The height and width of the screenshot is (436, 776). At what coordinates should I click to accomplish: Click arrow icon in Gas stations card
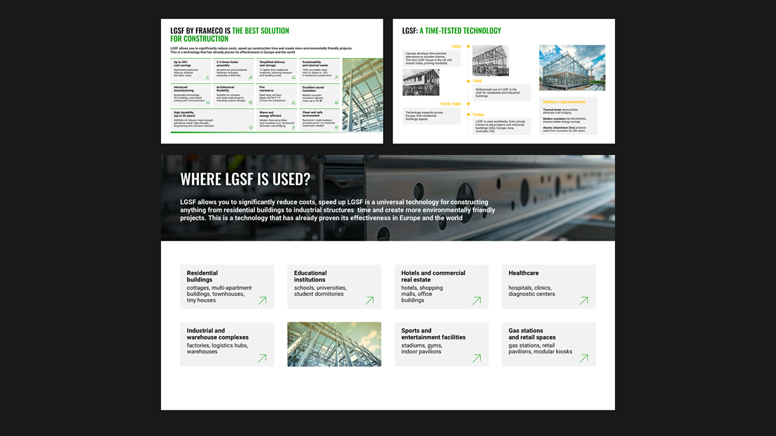[584, 358]
